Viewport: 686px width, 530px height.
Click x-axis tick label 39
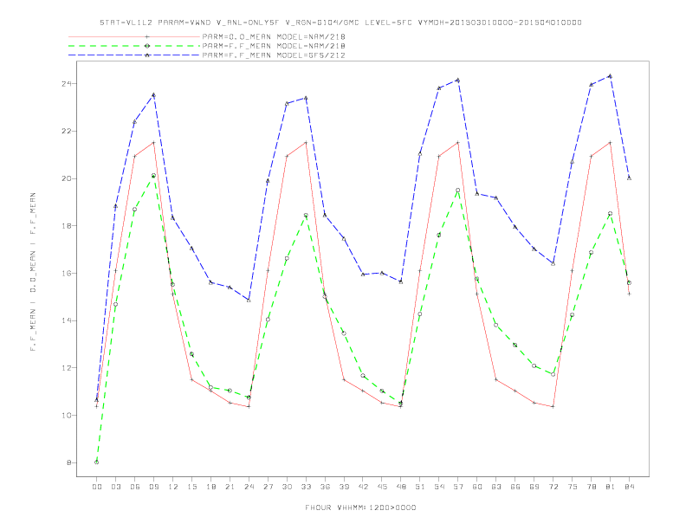point(344,487)
